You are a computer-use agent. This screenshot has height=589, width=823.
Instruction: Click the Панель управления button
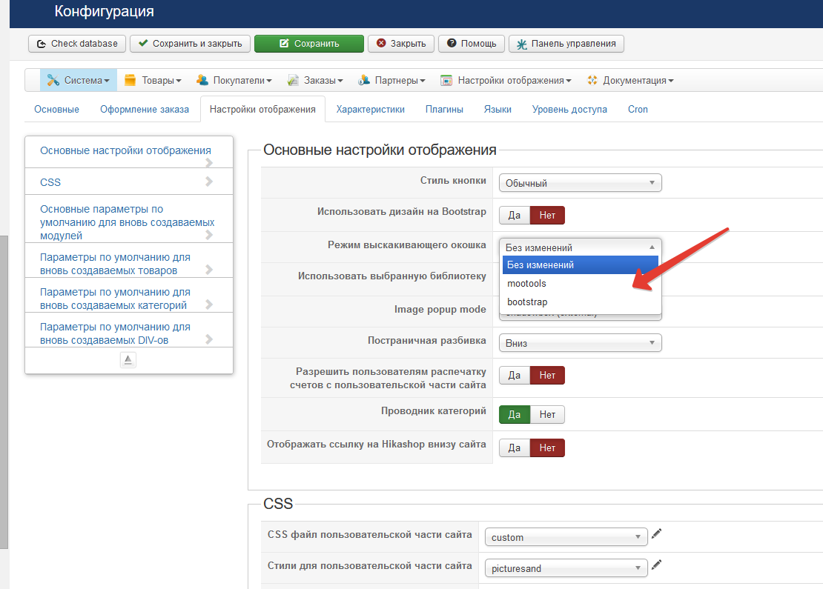[566, 44]
